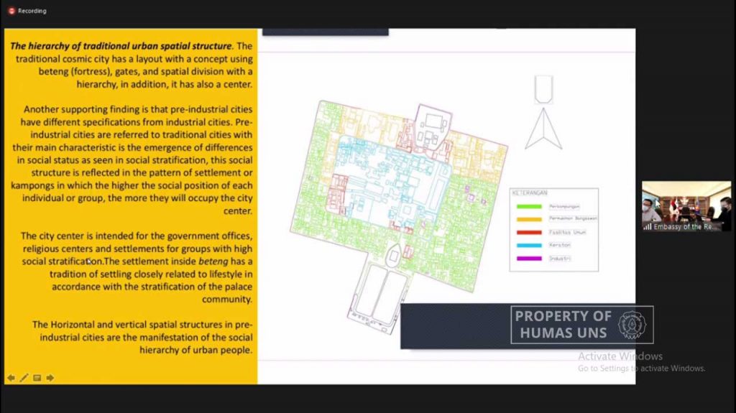Click the italic word 'beteng' in the third paragraph
736x413 pixels.
tap(213, 261)
